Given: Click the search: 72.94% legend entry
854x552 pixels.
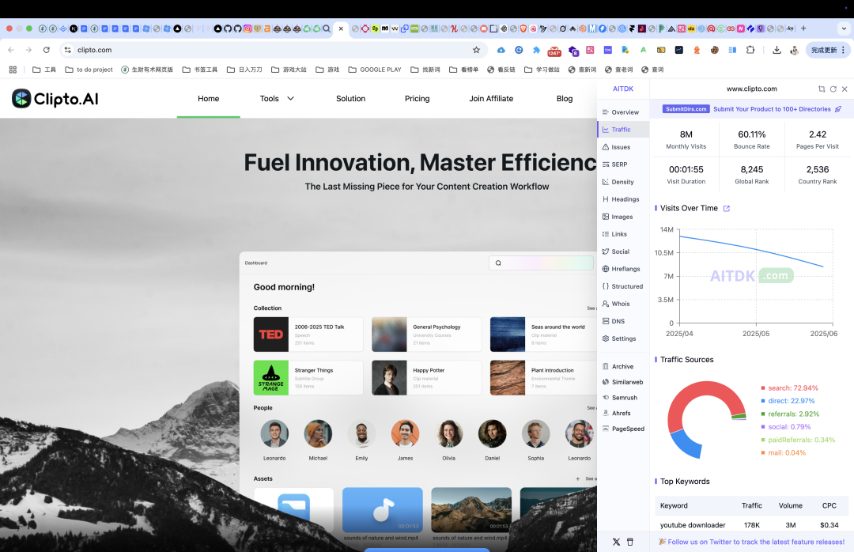Looking at the screenshot, I should pos(790,388).
